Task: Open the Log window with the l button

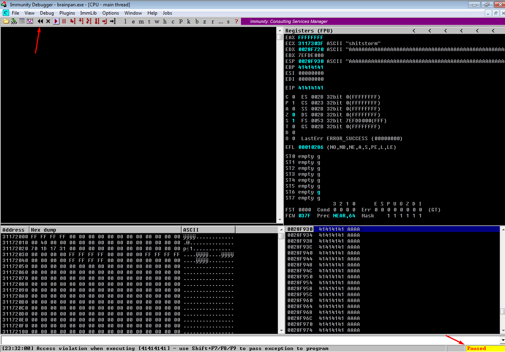Action: [x=125, y=21]
